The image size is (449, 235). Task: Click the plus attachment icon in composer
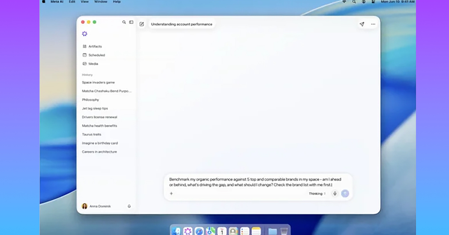coord(171,194)
